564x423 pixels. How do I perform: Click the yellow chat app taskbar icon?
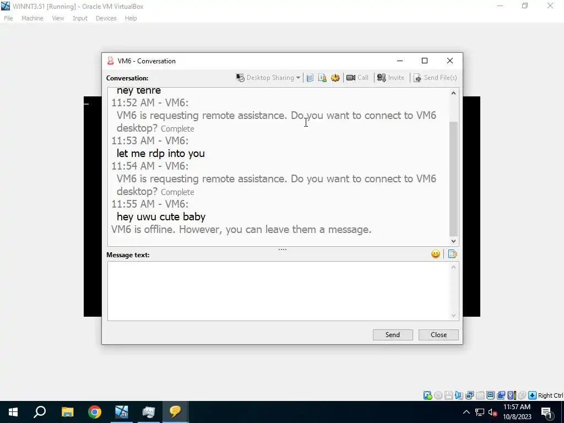click(x=175, y=412)
